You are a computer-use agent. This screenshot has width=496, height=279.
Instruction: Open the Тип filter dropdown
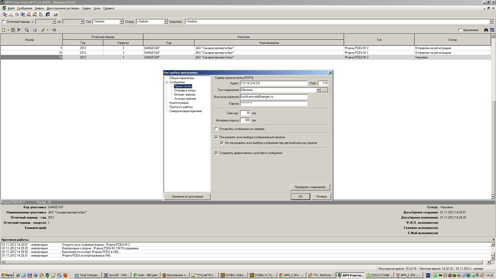[x=121, y=21]
